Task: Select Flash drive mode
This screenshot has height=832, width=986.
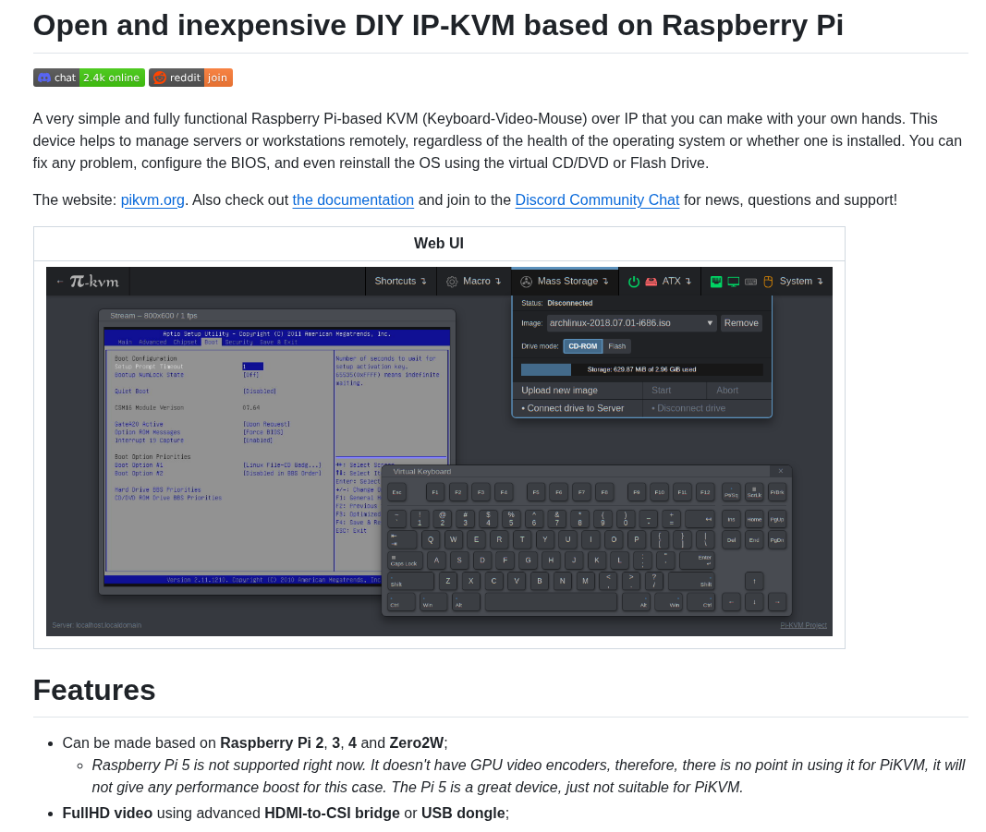Action: [x=617, y=346]
